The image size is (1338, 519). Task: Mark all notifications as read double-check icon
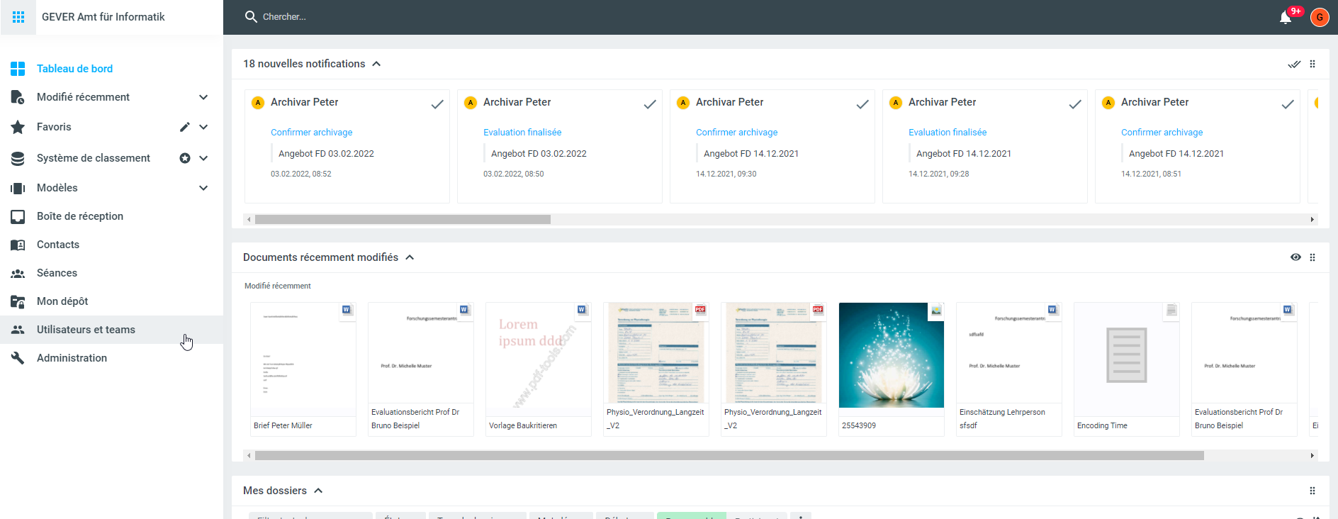[x=1293, y=64]
